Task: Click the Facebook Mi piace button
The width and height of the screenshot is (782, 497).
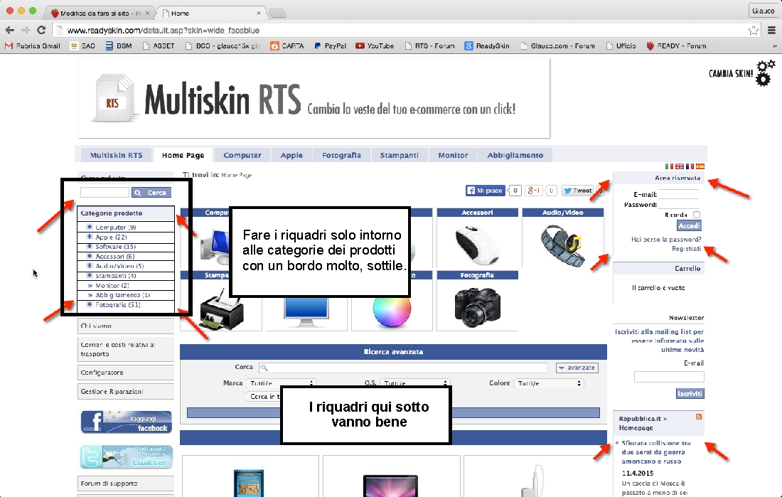Action: 485,191
